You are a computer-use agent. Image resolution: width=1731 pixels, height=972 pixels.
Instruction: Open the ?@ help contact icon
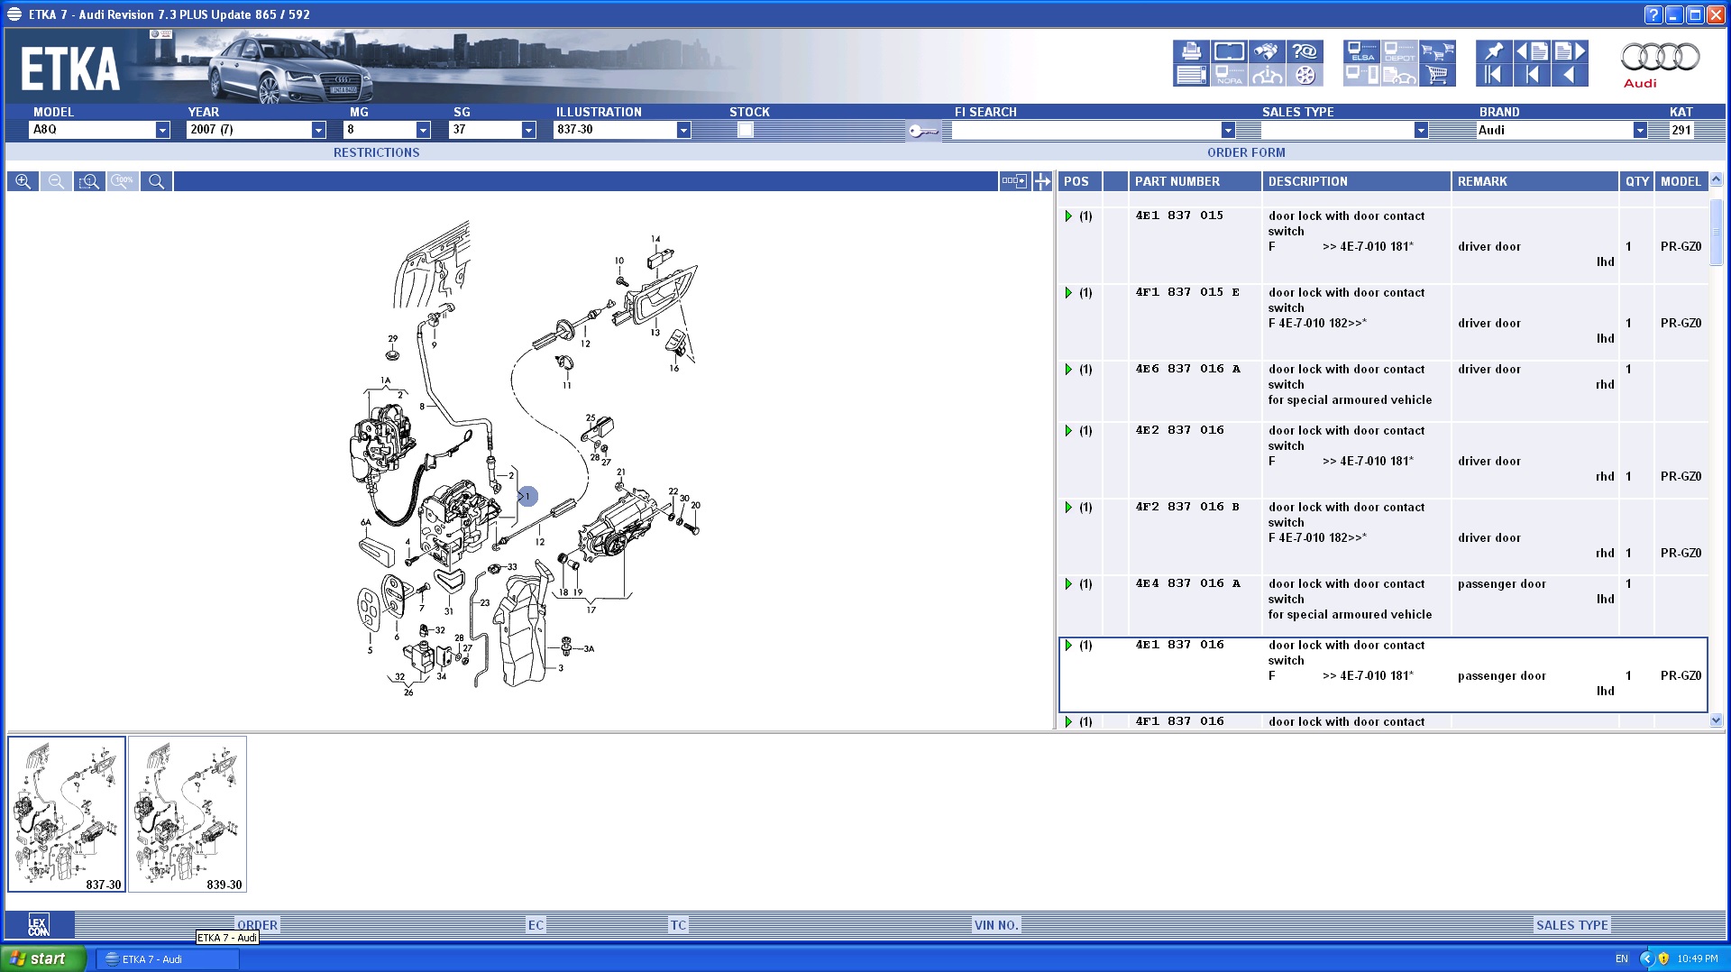click(1305, 51)
